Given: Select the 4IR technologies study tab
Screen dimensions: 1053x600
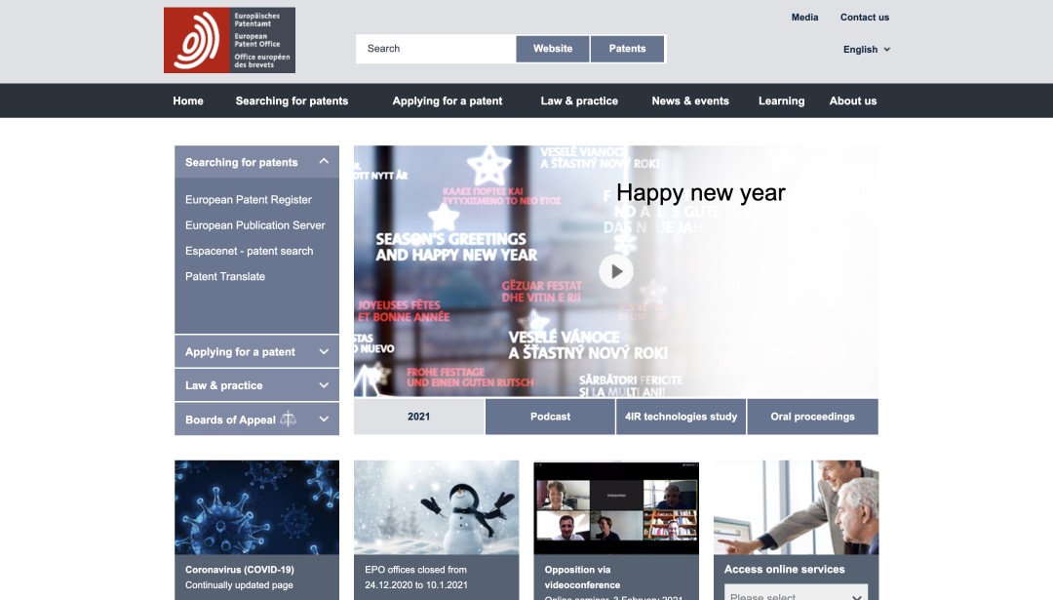Looking at the screenshot, I should click(681, 417).
